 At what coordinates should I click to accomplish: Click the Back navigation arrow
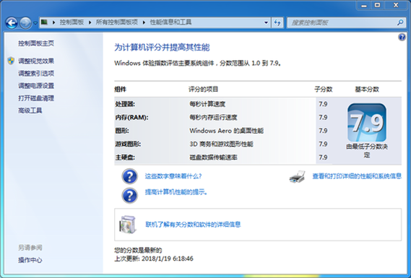coord(12,23)
